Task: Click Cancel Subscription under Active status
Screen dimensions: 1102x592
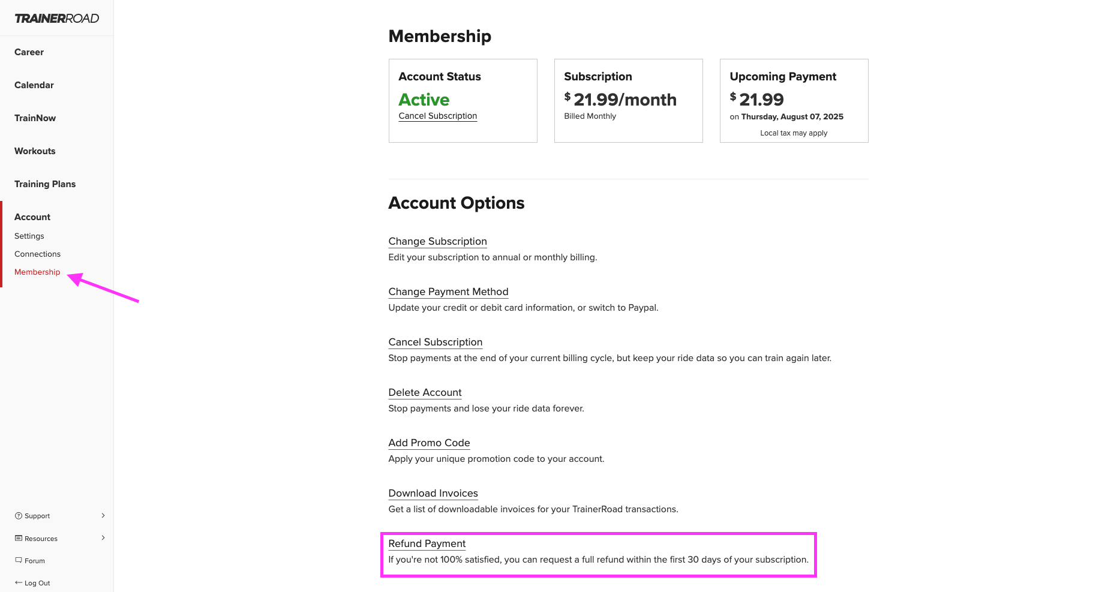Action: click(x=437, y=116)
